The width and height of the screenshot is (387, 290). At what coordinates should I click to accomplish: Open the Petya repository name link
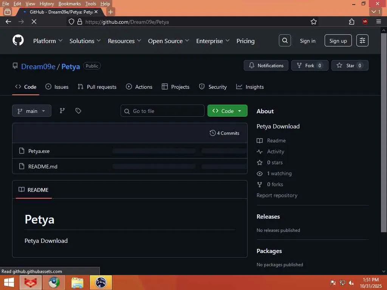click(x=71, y=66)
